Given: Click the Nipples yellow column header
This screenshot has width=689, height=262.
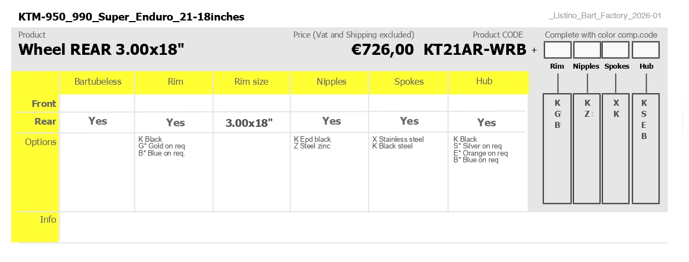Looking at the screenshot, I should pyautogui.click(x=331, y=82).
